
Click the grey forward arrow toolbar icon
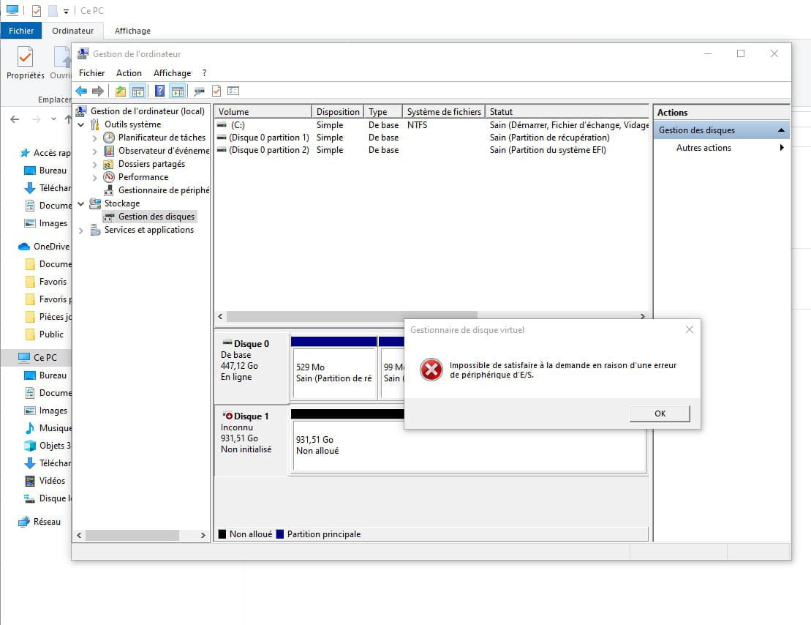[98, 91]
